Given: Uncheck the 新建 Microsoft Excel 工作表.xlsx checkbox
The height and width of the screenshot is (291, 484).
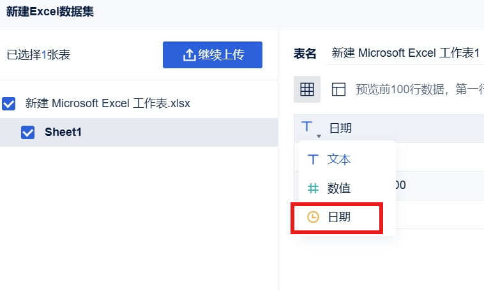Looking at the screenshot, I should click(9, 103).
